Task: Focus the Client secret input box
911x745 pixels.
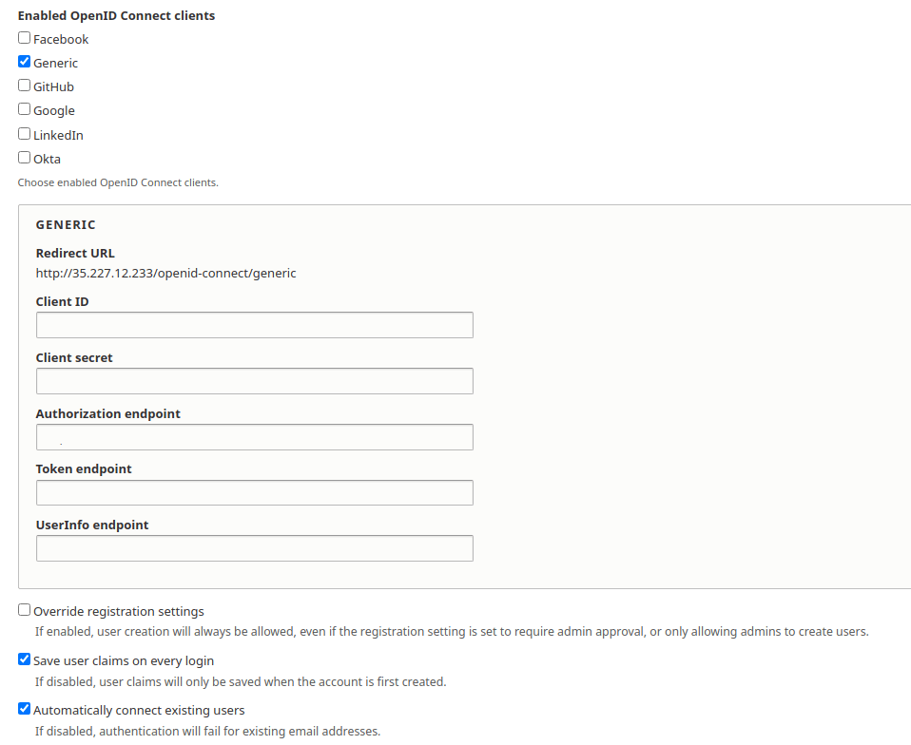Action: point(254,380)
